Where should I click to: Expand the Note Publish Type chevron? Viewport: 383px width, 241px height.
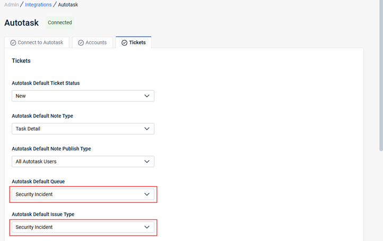coord(147,162)
